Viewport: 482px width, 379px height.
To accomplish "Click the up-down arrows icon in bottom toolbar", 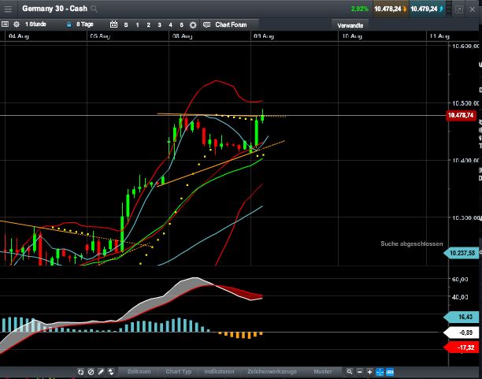I will pyautogui.click(x=111, y=372).
